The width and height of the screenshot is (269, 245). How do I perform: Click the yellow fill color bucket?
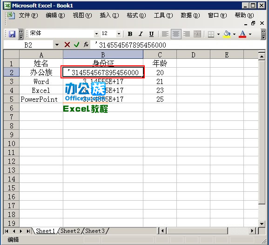tap(227, 34)
